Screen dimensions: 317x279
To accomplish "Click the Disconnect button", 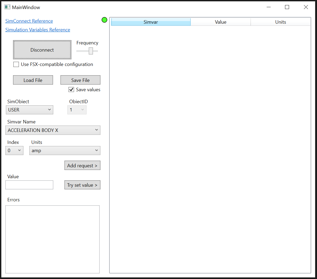I will coord(42,50).
